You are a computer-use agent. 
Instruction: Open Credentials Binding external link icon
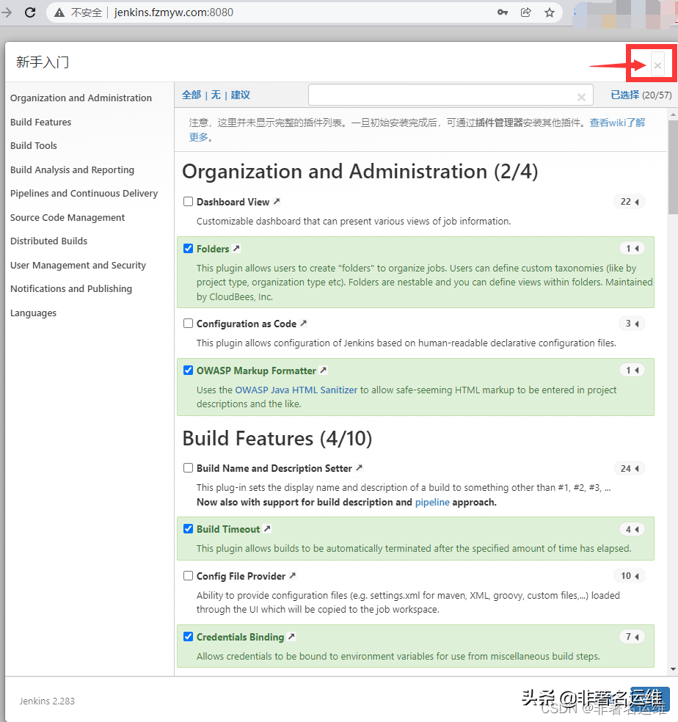(291, 636)
